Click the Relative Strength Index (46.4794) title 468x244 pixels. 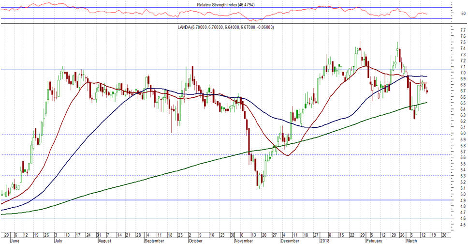point(226,5)
